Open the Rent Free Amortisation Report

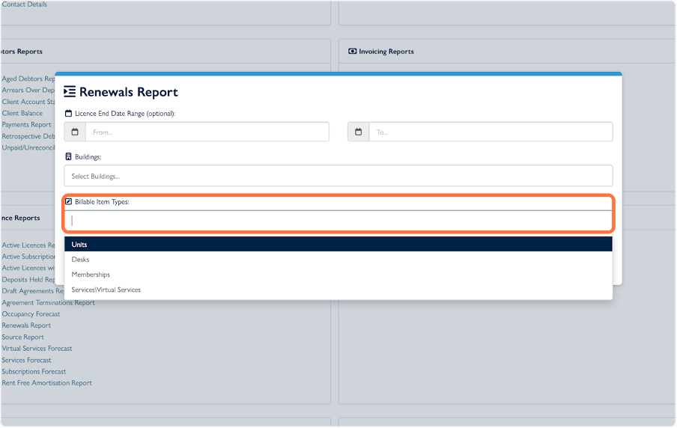coord(46,383)
